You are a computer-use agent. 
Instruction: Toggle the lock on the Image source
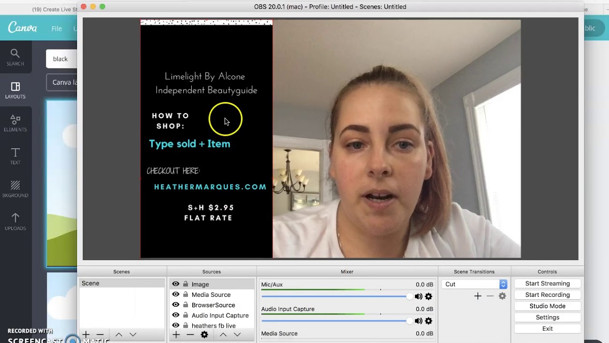tap(186, 284)
